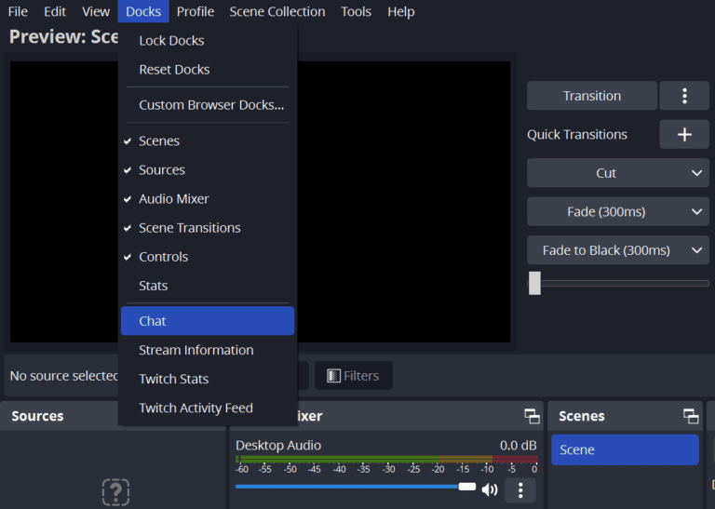Enable the Stats dock

[208, 286]
